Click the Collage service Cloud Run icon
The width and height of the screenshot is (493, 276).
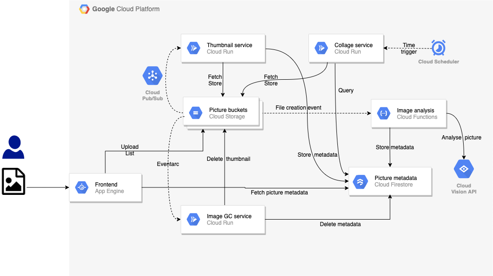tap(322, 48)
